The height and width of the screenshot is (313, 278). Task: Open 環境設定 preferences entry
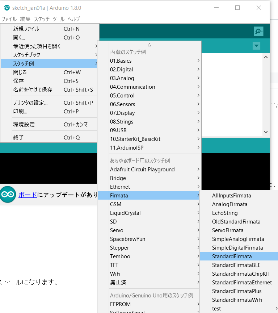pos(49,125)
